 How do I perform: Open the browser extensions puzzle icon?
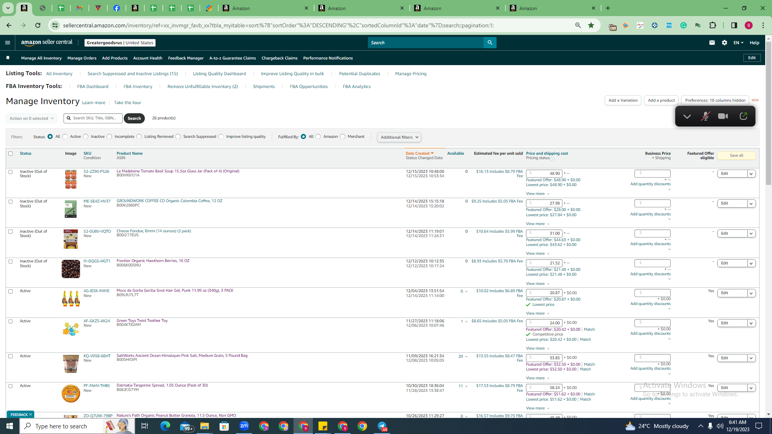pos(713,25)
